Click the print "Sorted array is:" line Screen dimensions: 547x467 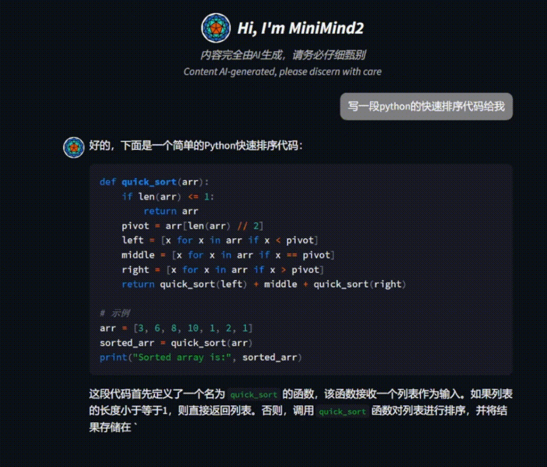[x=201, y=357]
